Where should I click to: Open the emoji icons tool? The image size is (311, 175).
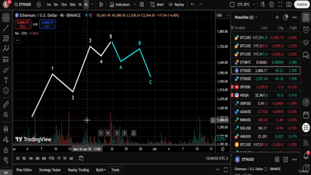click(x=6, y=90)
